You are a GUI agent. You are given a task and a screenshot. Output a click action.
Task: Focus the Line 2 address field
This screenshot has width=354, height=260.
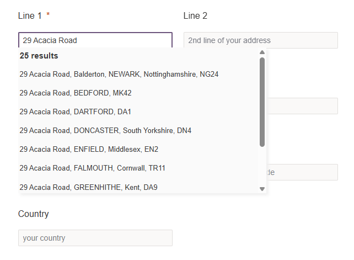pos(260,40)
